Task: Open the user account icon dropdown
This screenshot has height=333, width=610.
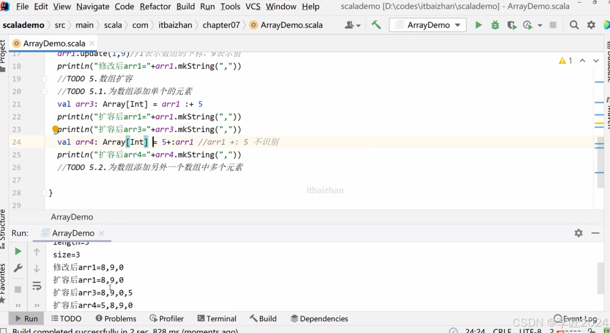Action: pos(352,25)
